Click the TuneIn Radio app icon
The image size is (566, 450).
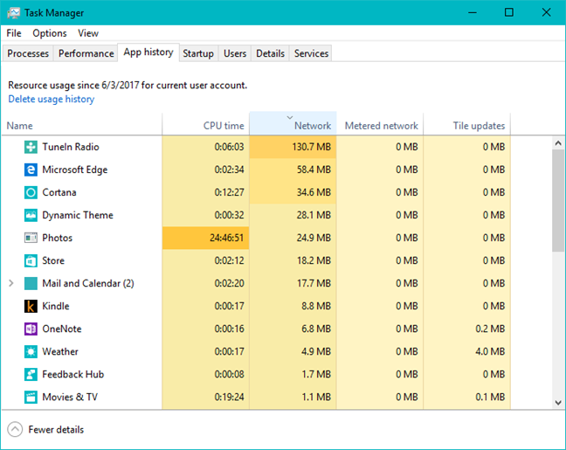point(31,147)
